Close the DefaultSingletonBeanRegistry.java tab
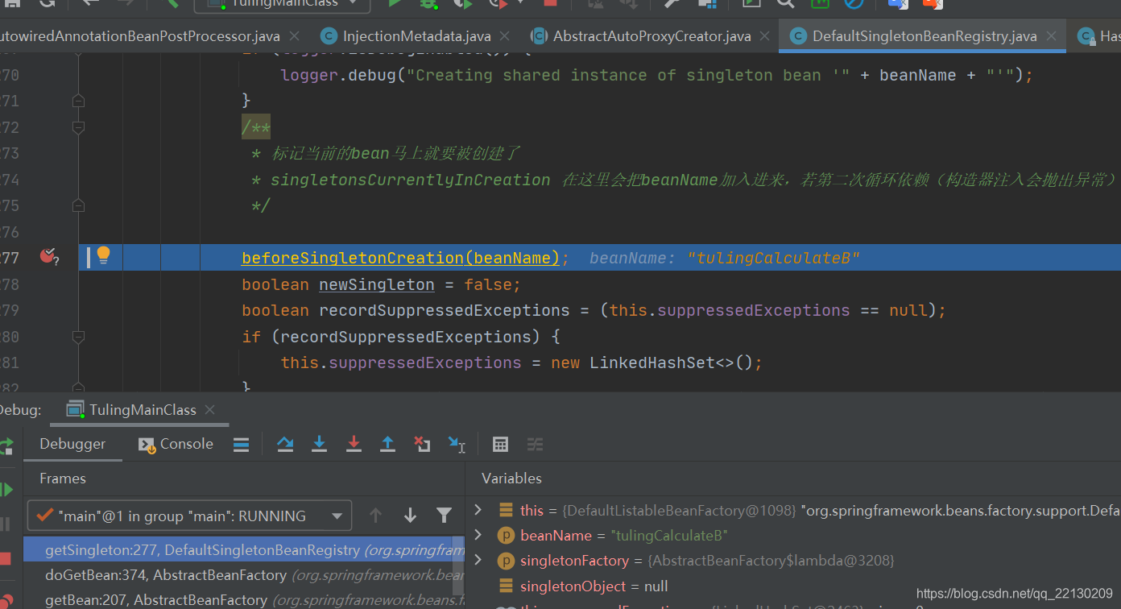Image resolution: width=1121 pixels, height=609 pixels. coord(1052,36)
